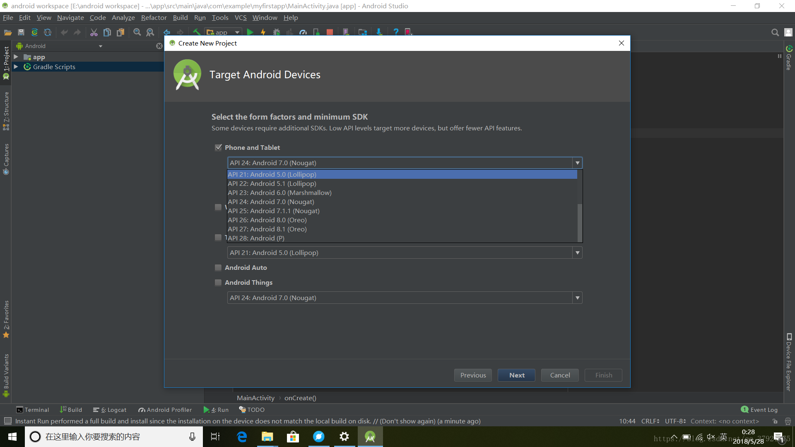Select API 23: Android 6.0 (Marshmallow)
The width and height of the screenshot is (795, 447).
pos(402,192)
